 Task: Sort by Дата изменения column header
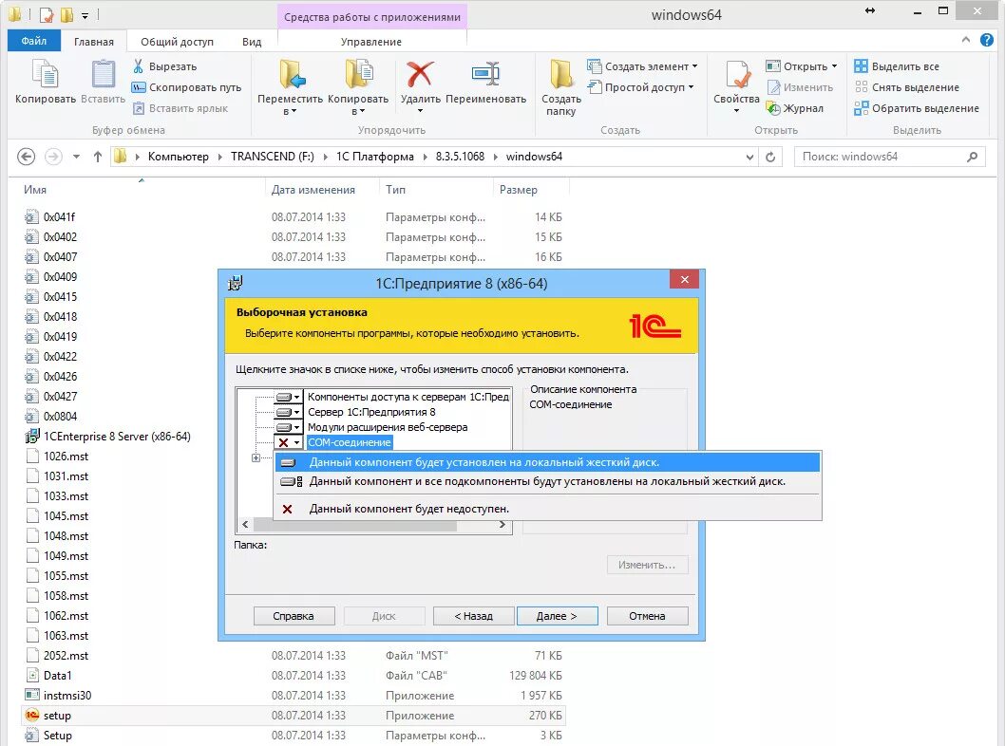click(313, 190)
